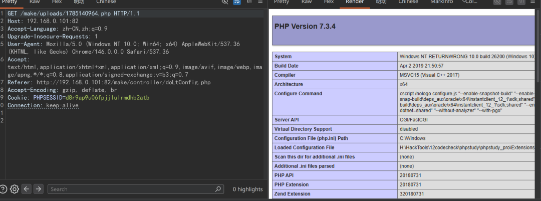The width and height of the screenshot is (541, 201).
Task: Toggle the blue word-wrap icon in request pane
Action: 236,2
